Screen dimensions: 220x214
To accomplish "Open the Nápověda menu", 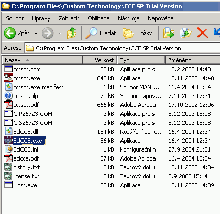I will click(161, 18).
